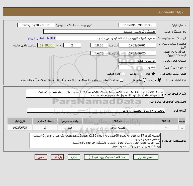Click the توضیحات خریدار text area
Image resolution: width=193 pixels, height=186 pixels.
click(x=95, y=141)
